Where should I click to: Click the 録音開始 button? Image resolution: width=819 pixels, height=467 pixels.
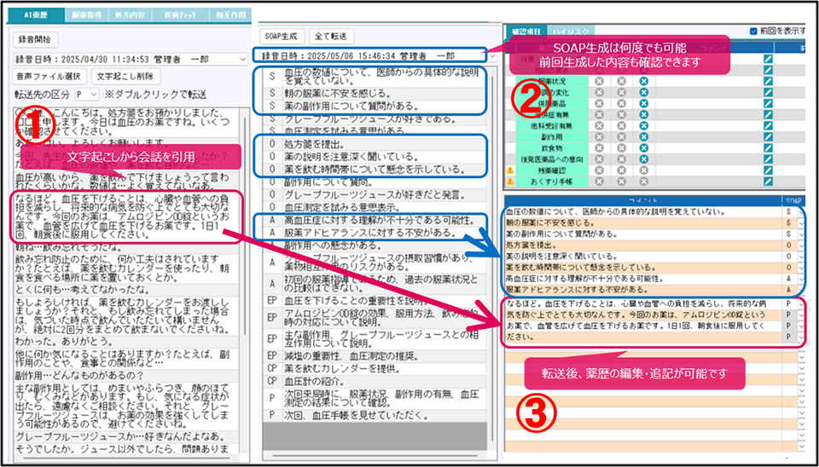coord(33,39)
